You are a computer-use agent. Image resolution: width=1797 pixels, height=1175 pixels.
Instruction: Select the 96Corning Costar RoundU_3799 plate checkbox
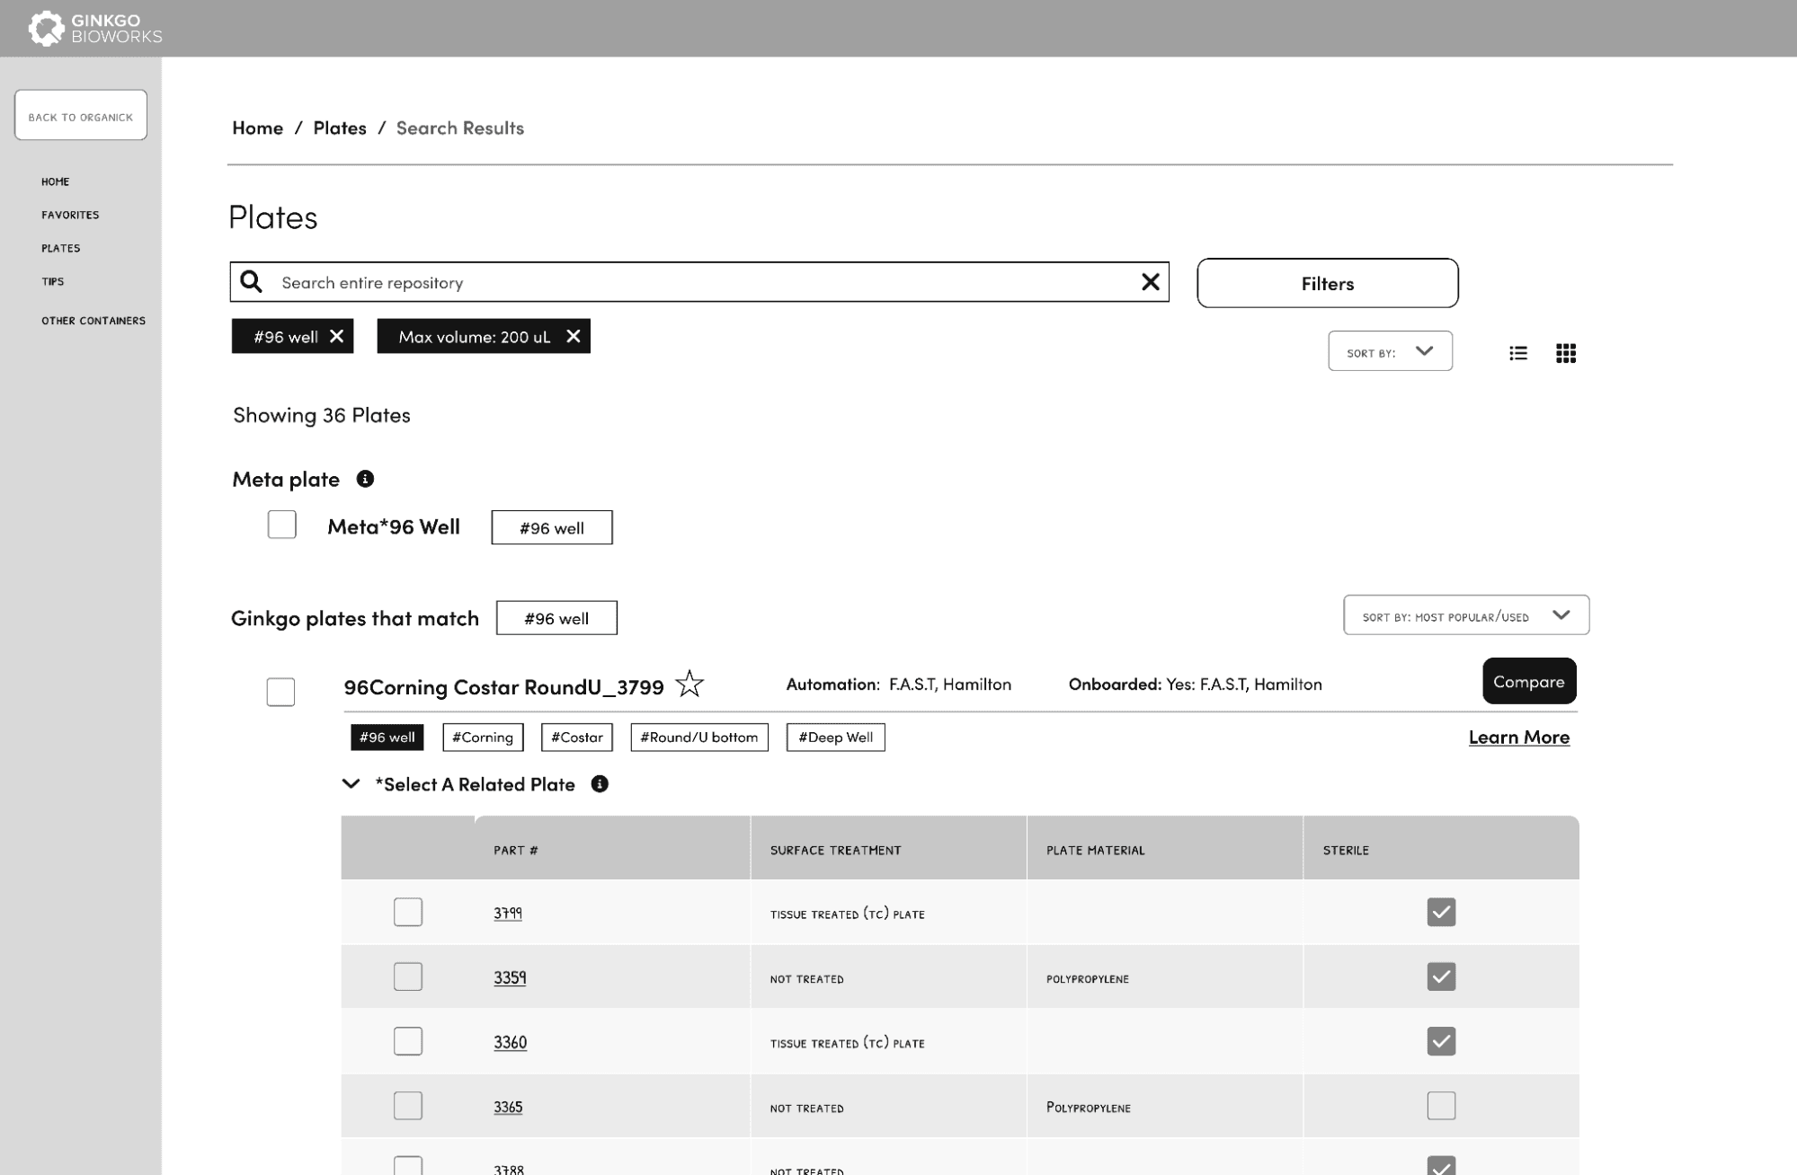click(x=280, y=692)
